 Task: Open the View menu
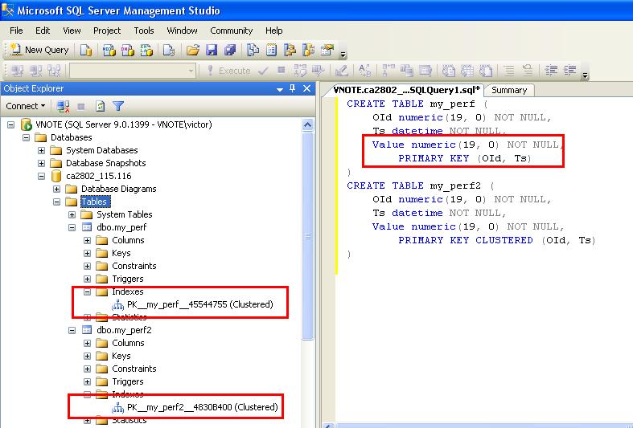point(72,31)
